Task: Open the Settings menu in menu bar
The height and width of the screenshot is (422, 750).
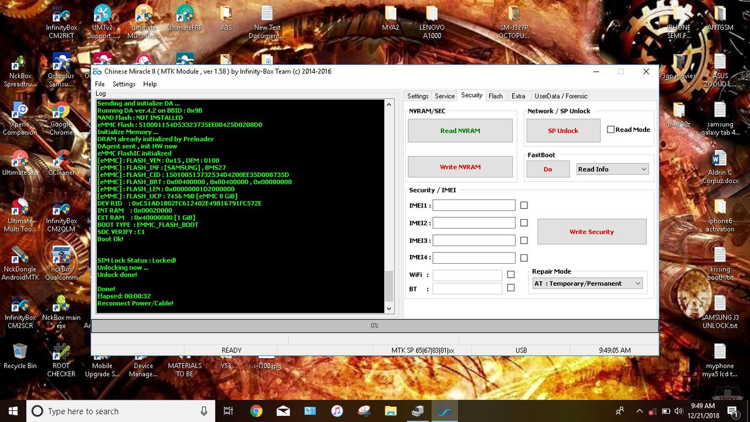Action: 124,84
